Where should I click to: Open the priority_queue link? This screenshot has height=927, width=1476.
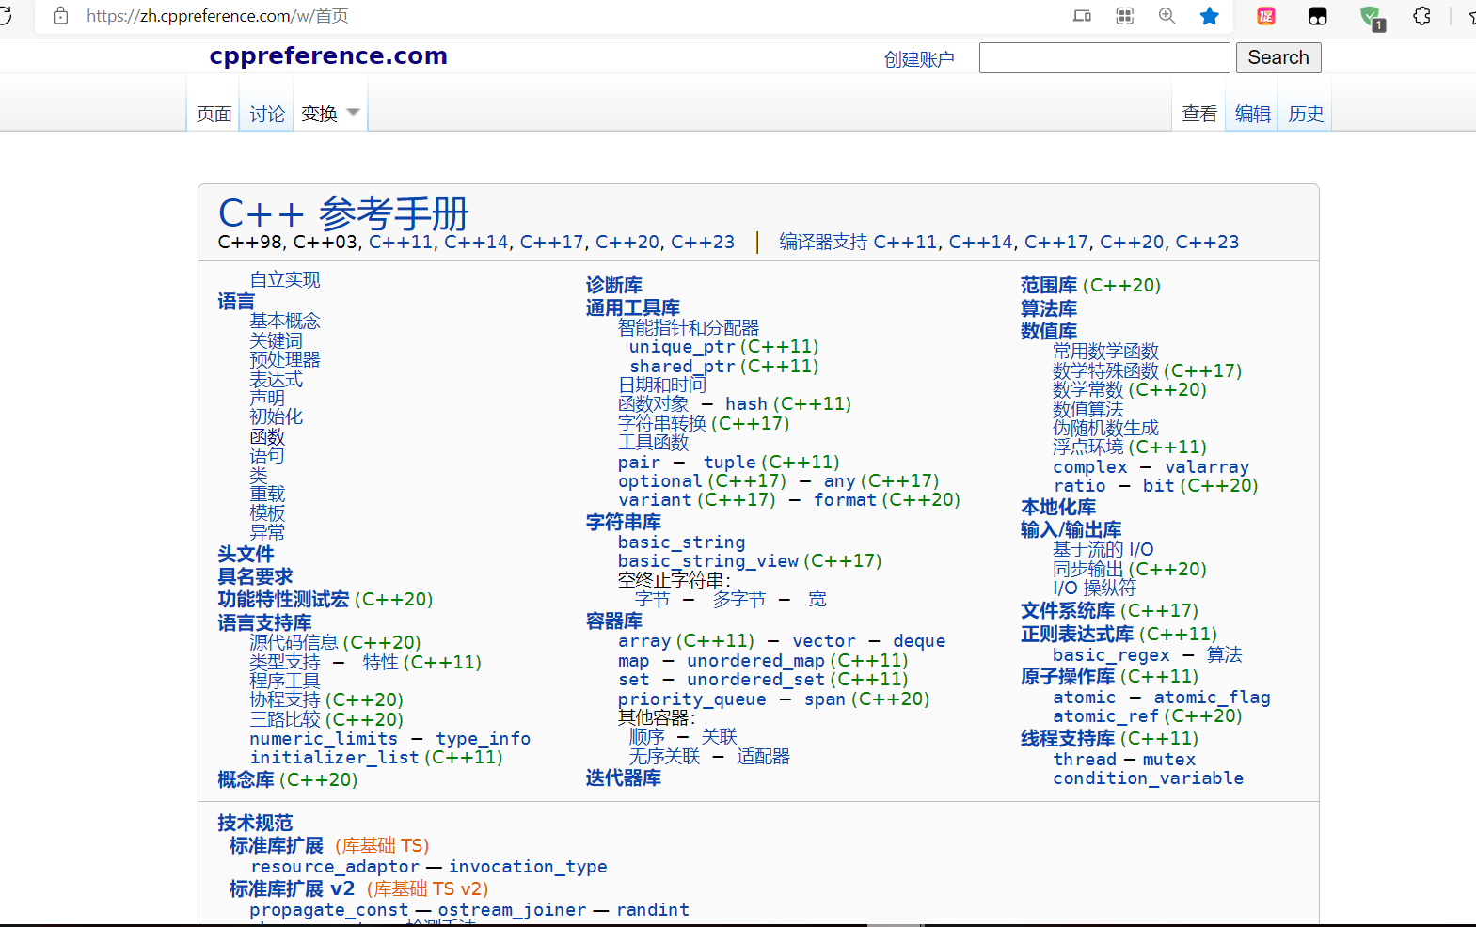(692, 699)
